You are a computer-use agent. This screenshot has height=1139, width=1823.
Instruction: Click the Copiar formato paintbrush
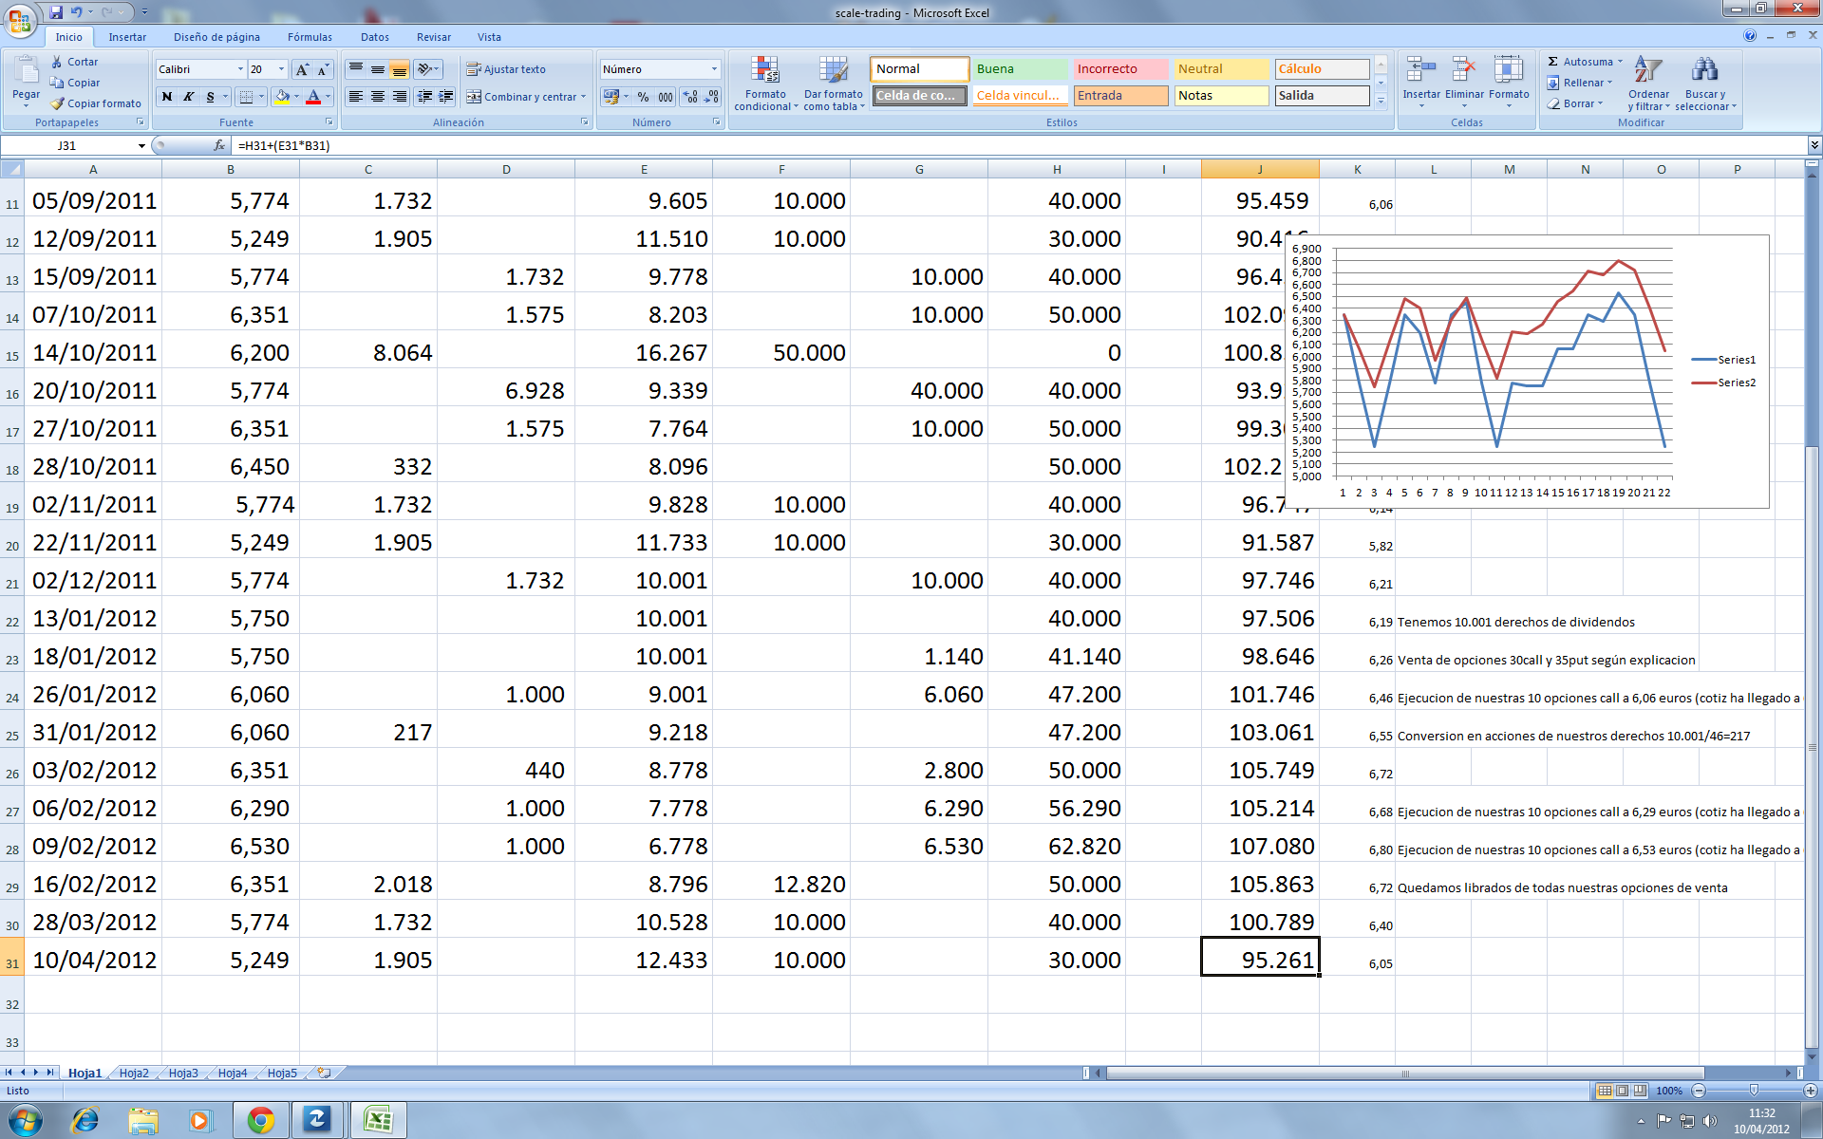pos(58,103)
